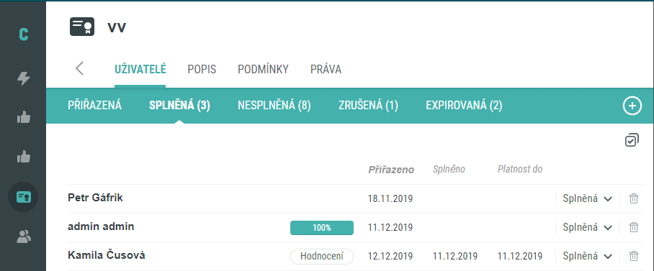Switch to the PODMÍNKY tab
The image size is (654, 271).
point(263,69)
